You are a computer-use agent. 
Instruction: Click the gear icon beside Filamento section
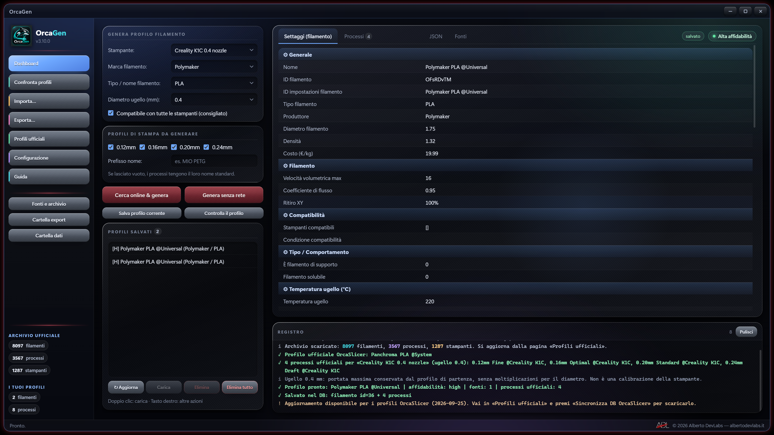click(285, 166)
